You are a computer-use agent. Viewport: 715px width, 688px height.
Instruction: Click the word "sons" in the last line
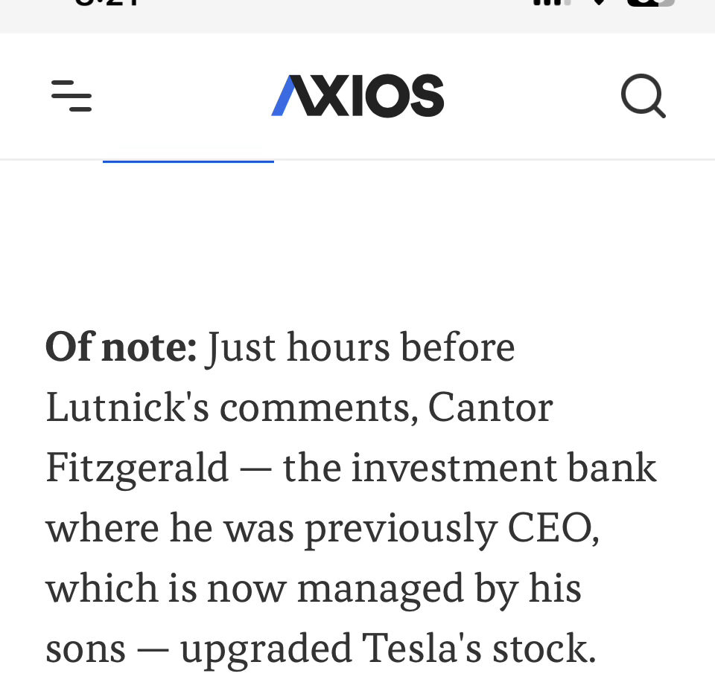click(86, 649)
